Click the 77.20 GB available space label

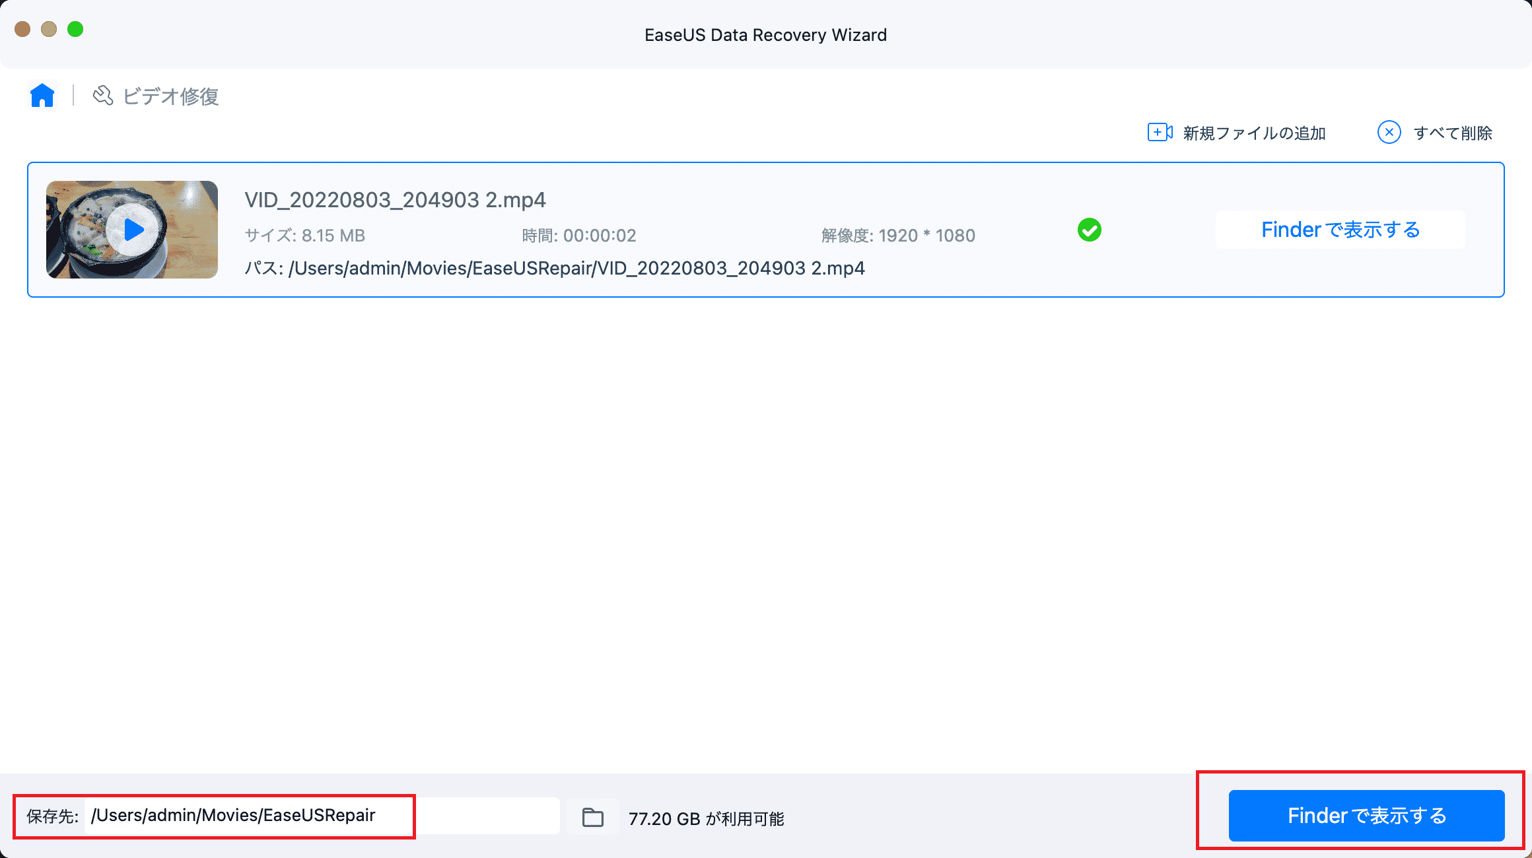(x=706, y=818)
